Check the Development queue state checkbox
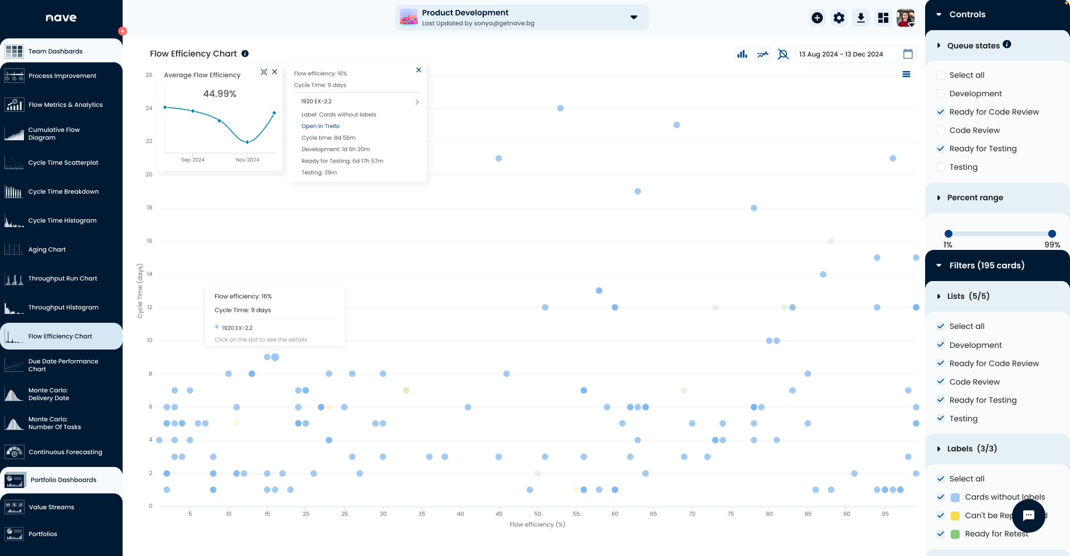Viewport: 1070px width, 556px height. (941, 94)
